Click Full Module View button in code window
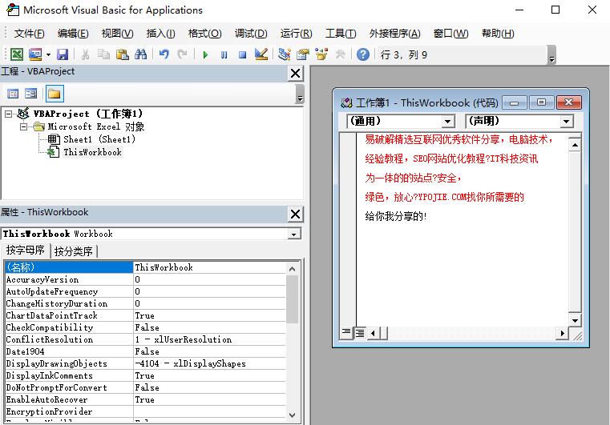 coord(360,332)
